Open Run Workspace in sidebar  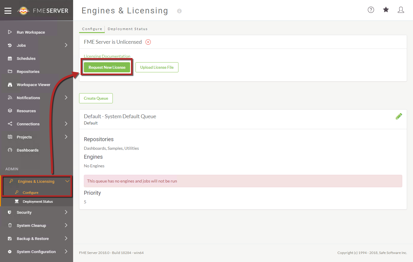(31, 32)
